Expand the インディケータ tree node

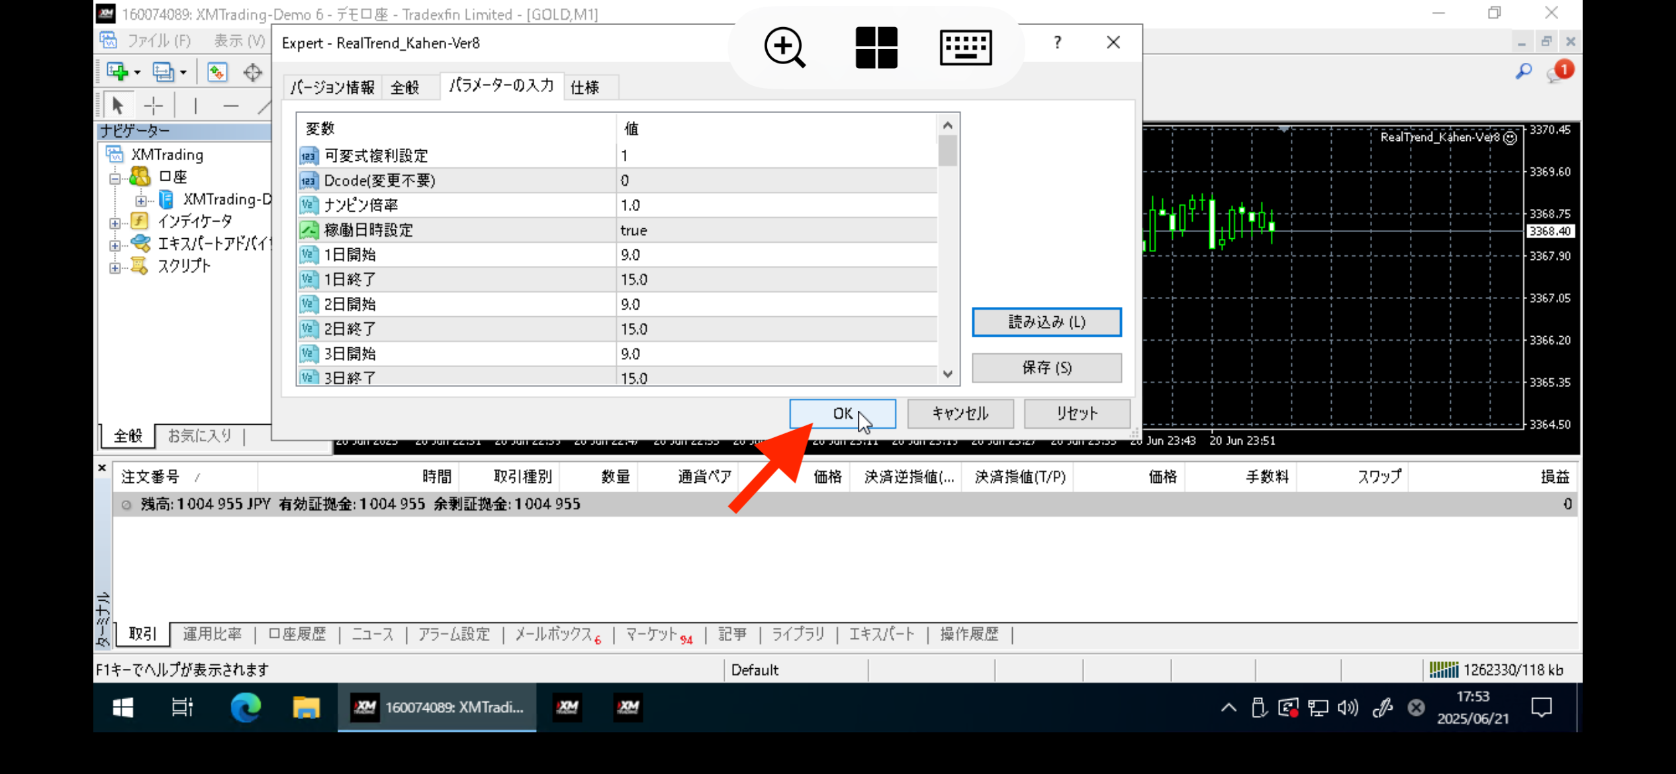[x=115, y=224]
